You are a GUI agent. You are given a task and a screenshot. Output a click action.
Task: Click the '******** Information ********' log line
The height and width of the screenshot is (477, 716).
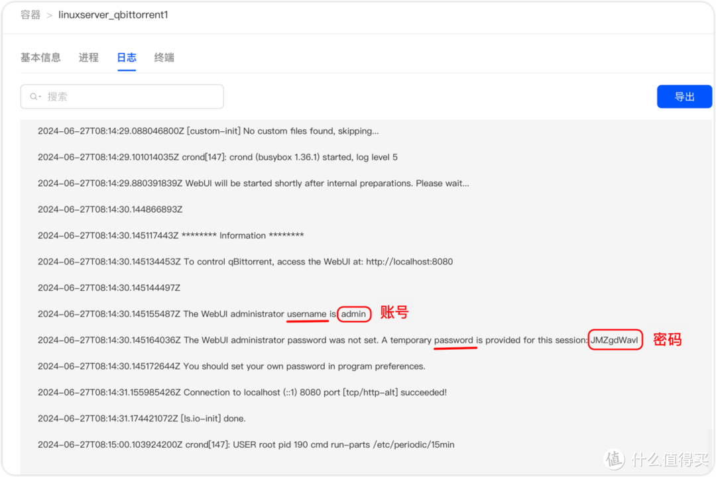(x=171, y=236)
